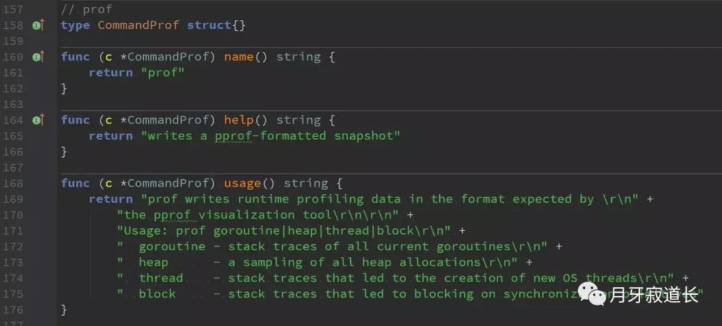This screenshot has width=722, height=326.
Task: Click the implements gutter icon beside CommandProf struct
Action: click(38, 25)
